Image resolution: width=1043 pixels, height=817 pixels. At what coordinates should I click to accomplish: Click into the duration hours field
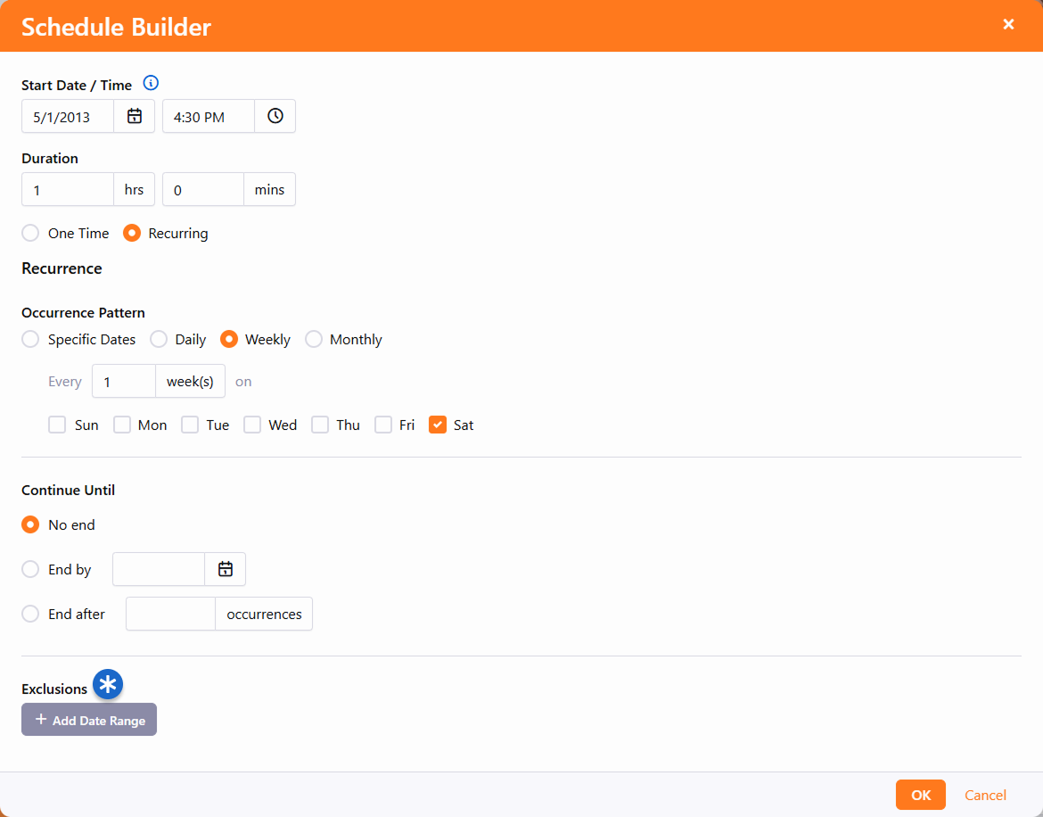click(x=68, y=189)
